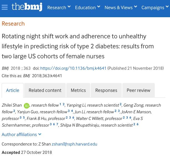
Task: Click the orange Research section heading
Action: pos(13,24)
